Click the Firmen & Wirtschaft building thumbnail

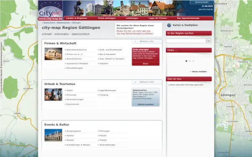(x=53, y=54)
